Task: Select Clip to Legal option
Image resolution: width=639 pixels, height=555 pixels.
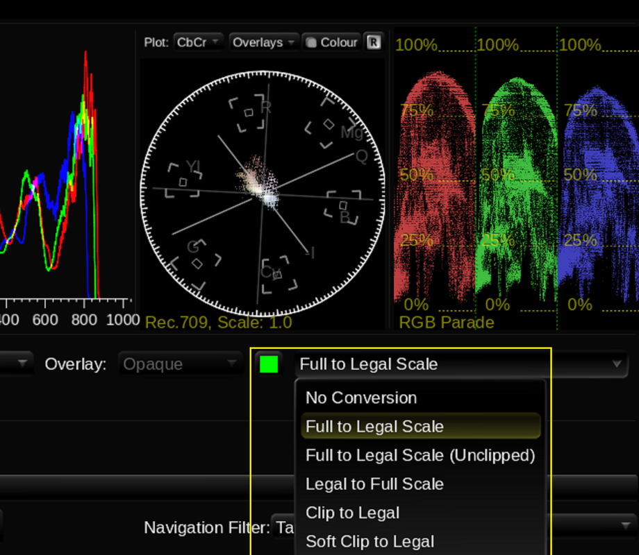Action: [421, 513]
